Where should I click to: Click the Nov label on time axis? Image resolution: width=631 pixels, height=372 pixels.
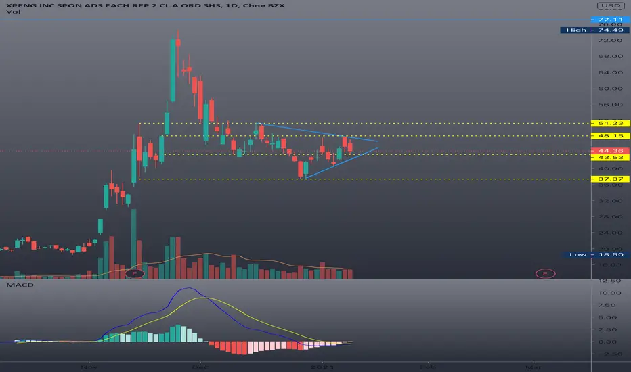(89, 367)
